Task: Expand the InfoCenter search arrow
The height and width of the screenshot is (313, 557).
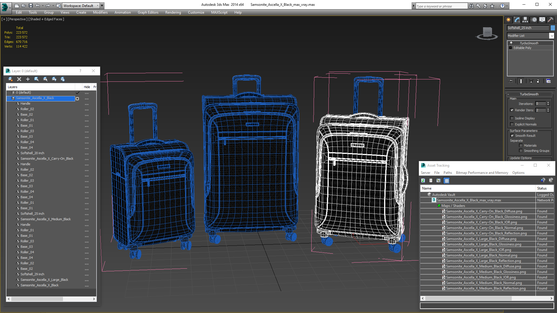Action: pyautogui.click(x=414, y=6)
